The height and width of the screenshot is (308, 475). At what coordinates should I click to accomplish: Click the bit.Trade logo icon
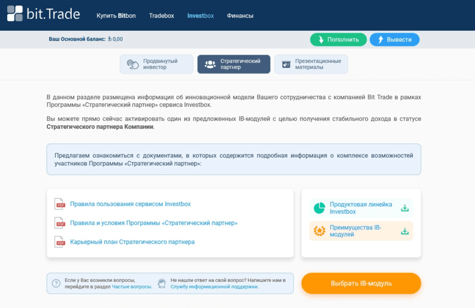pyautogui.click(x=15, y=14)
